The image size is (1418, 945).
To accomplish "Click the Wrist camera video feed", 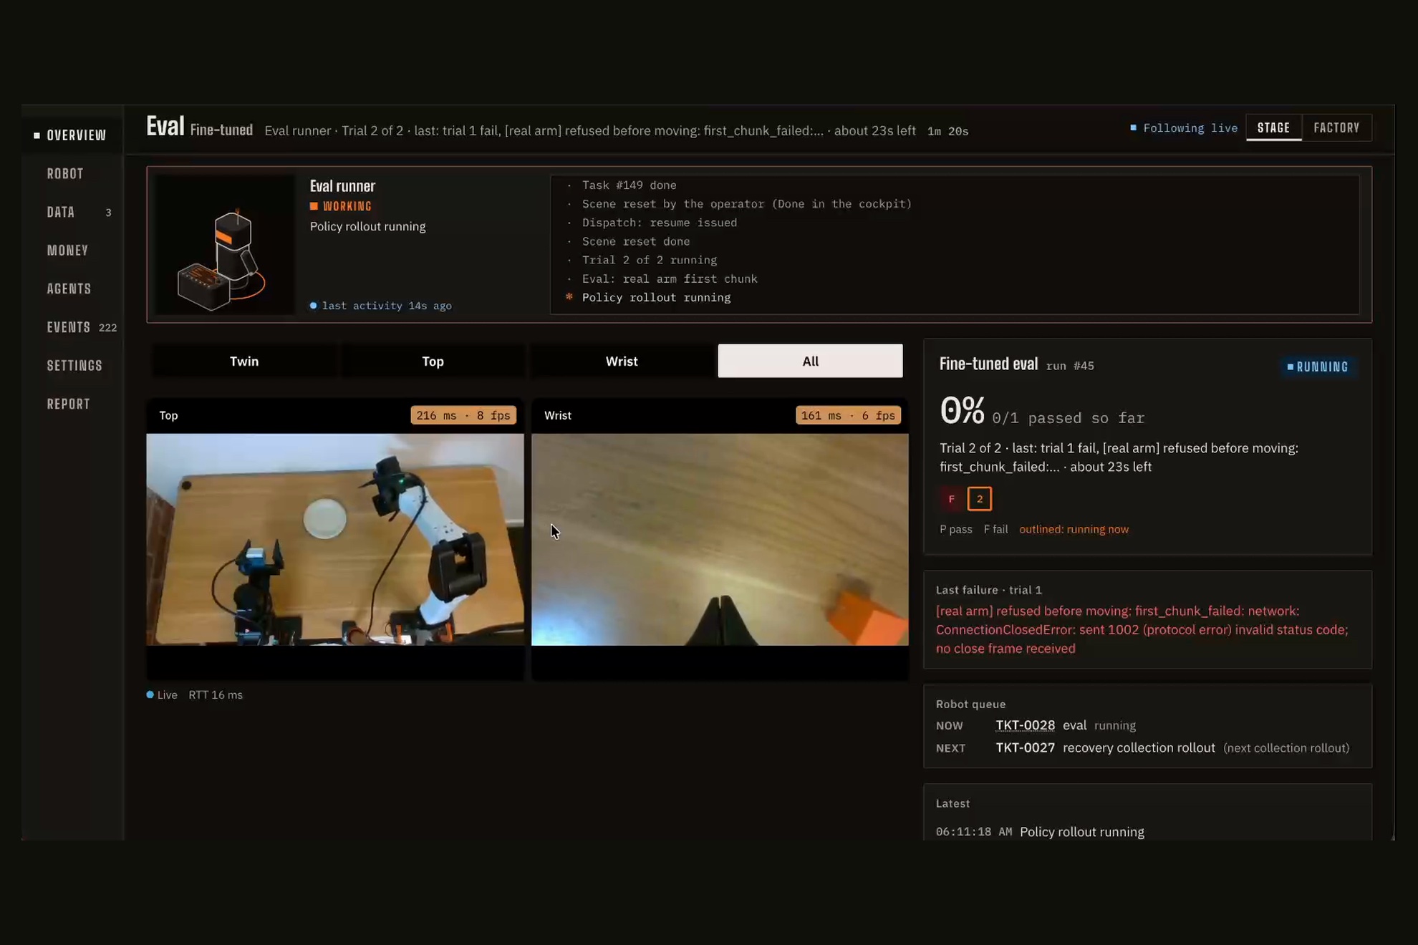I will [x=720, y=539].
